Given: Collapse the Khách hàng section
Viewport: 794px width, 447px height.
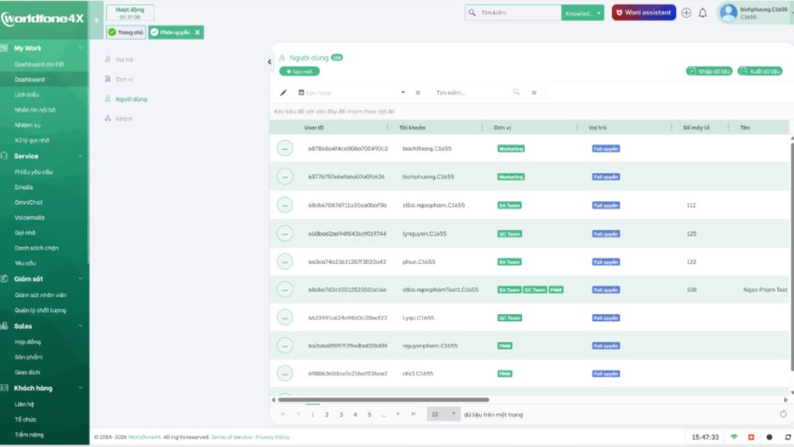Looking at the screenshot, I should pyautogui.click(x=80, y=388).
